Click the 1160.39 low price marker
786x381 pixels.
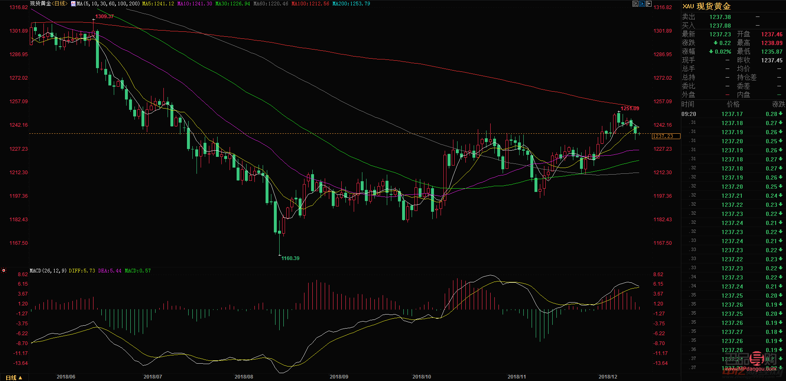click(290, 258)
